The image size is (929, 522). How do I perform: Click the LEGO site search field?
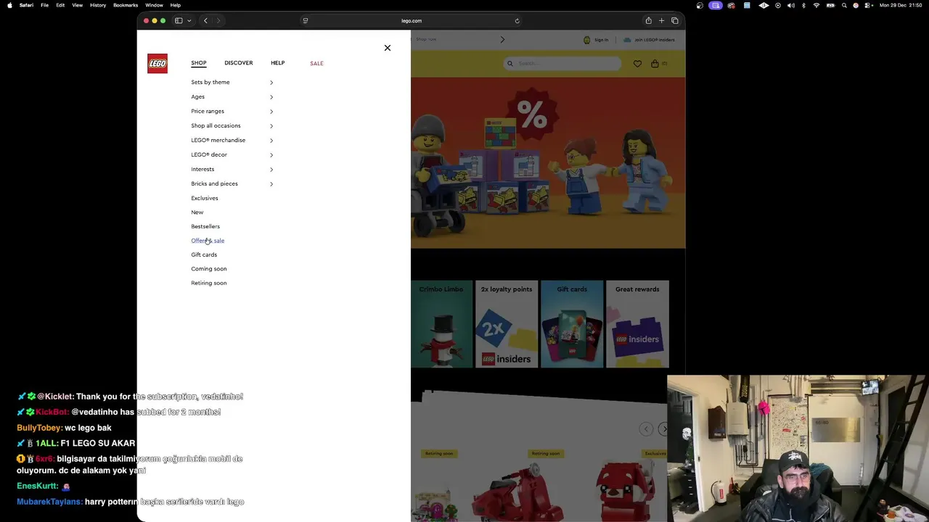563,64
